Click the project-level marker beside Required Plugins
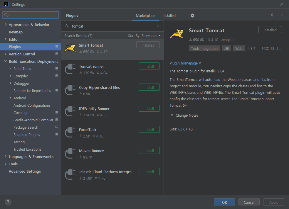289x209 pixels. [x=57, y=135]
